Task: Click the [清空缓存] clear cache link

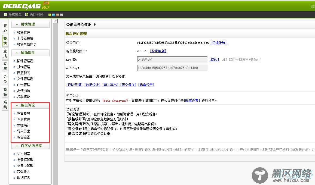Action: coord(128,85)
